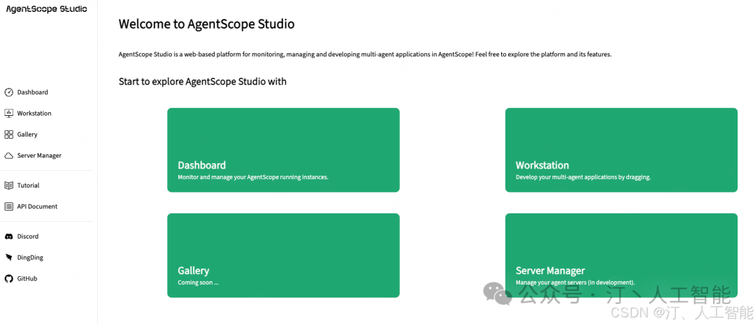Click the Discord logo icon
The image size is (755, 325).
(8, 236)
